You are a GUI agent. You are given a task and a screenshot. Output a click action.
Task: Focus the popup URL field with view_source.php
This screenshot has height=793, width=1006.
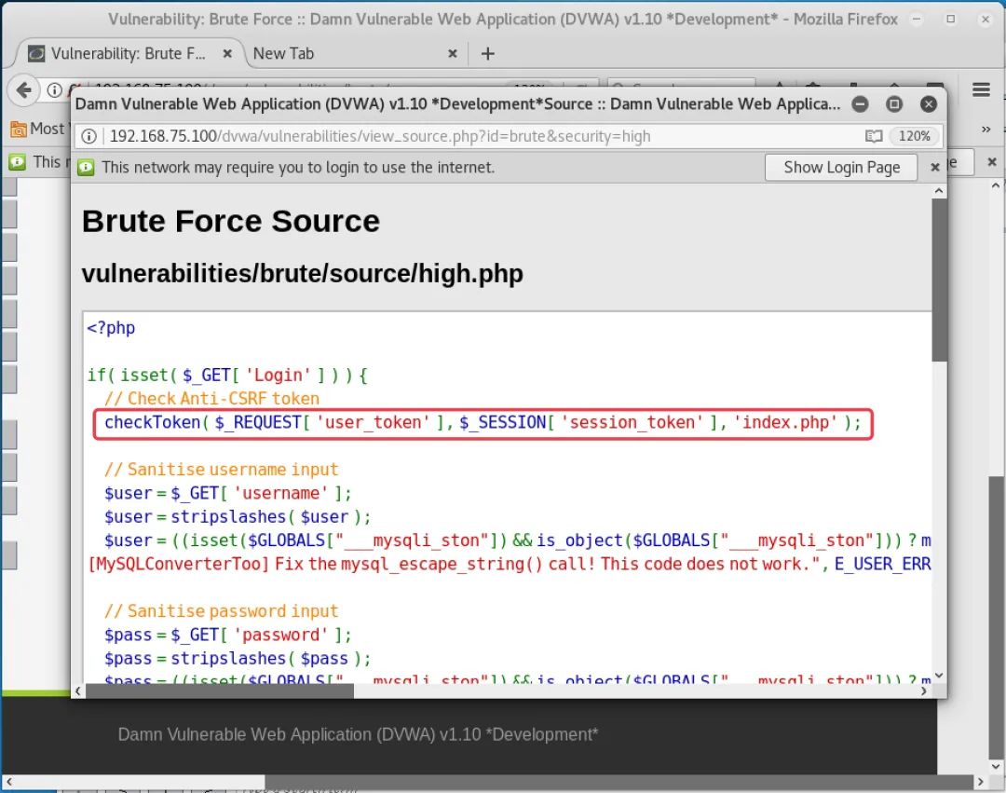click(x=380, y=136)
